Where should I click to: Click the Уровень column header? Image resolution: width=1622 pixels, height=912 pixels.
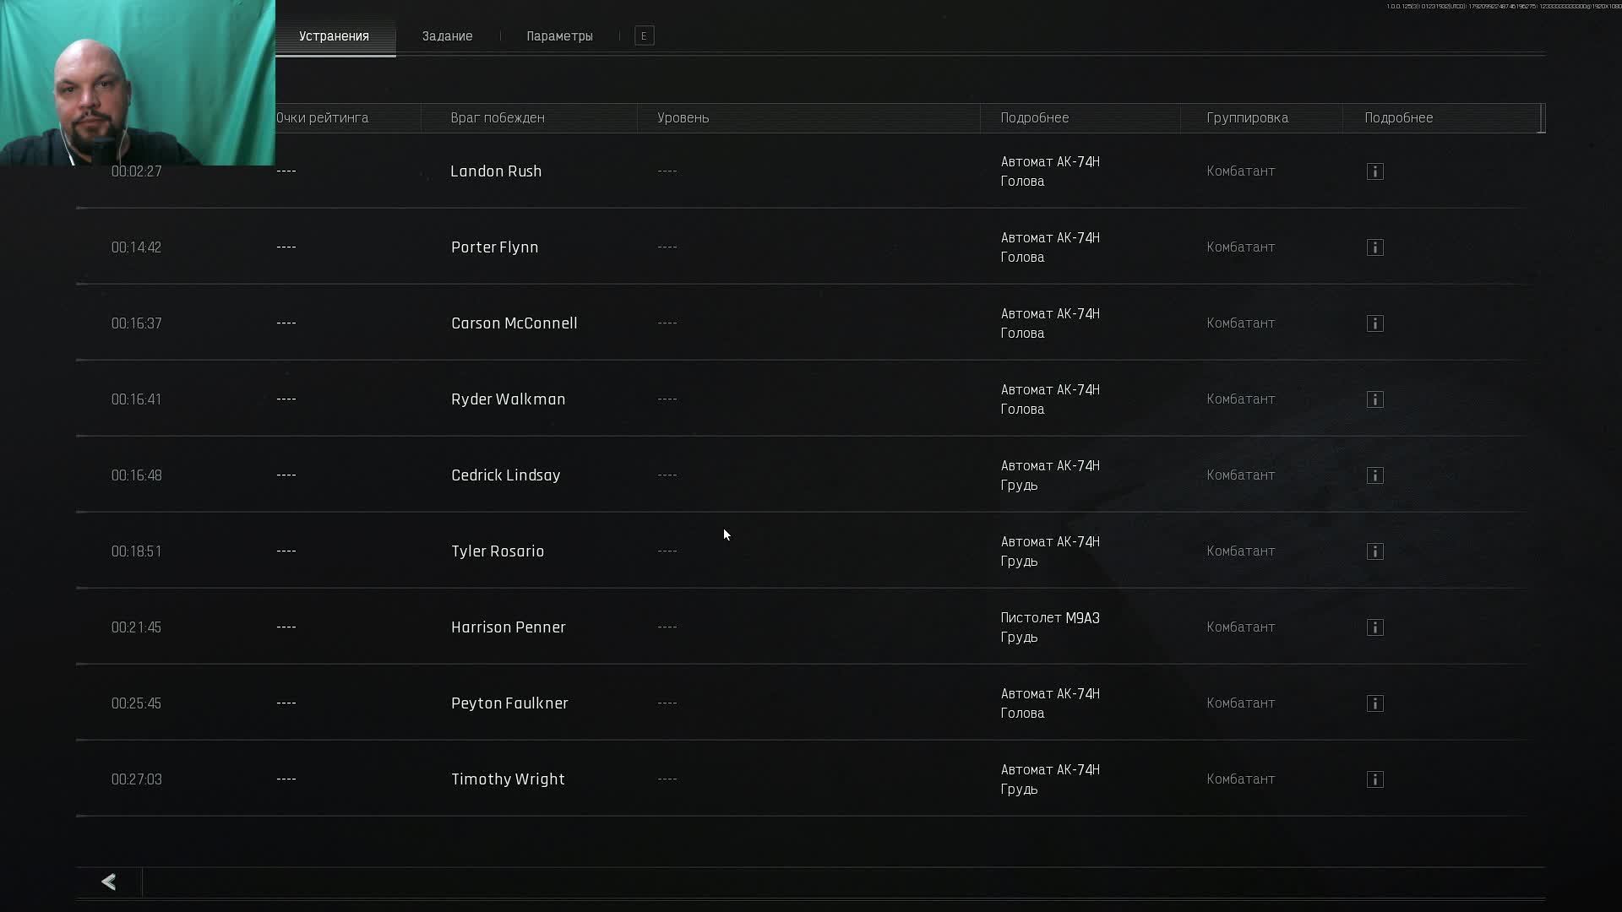click(683, 118)
